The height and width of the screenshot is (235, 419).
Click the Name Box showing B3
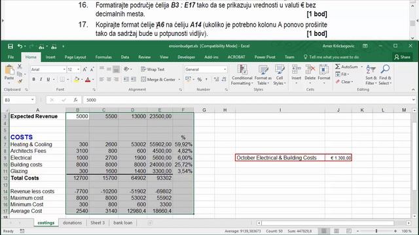(19, 100)
